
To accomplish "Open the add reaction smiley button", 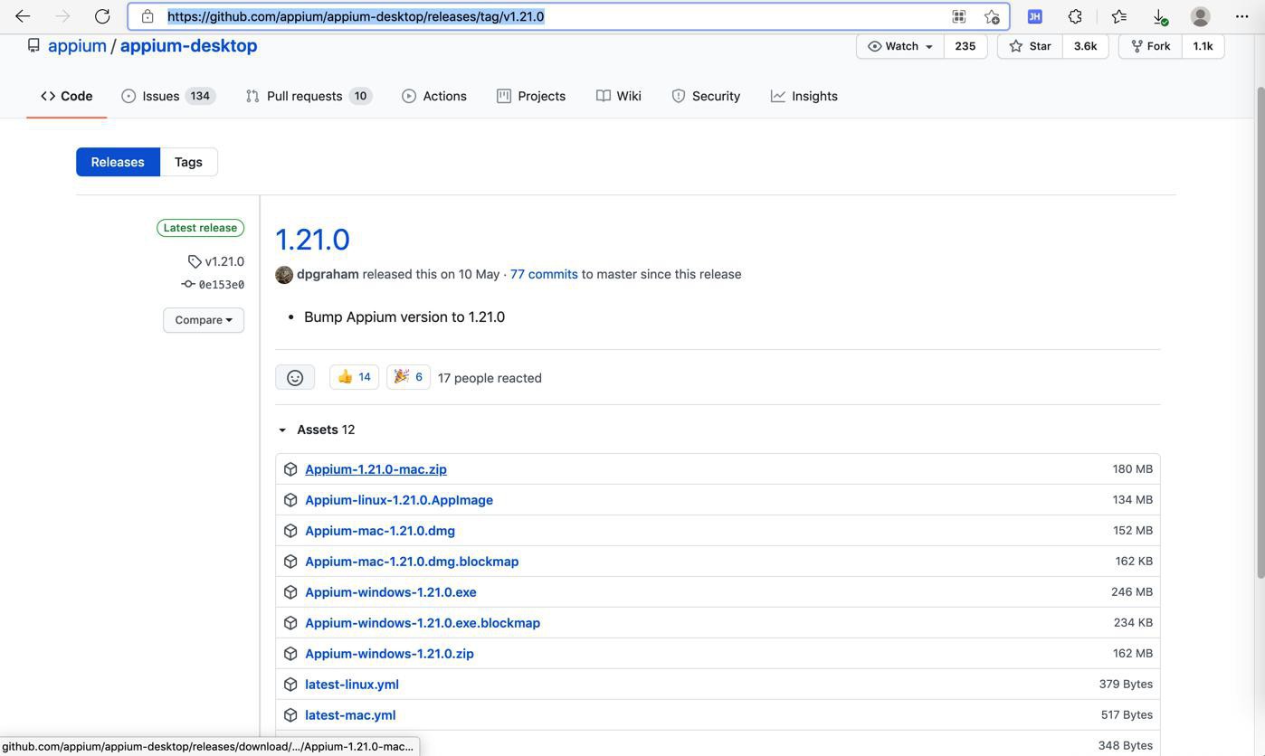I will pos(295,377).
